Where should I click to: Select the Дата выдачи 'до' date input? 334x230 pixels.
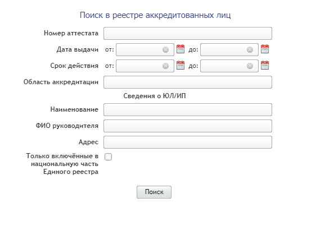click(229, 50)
